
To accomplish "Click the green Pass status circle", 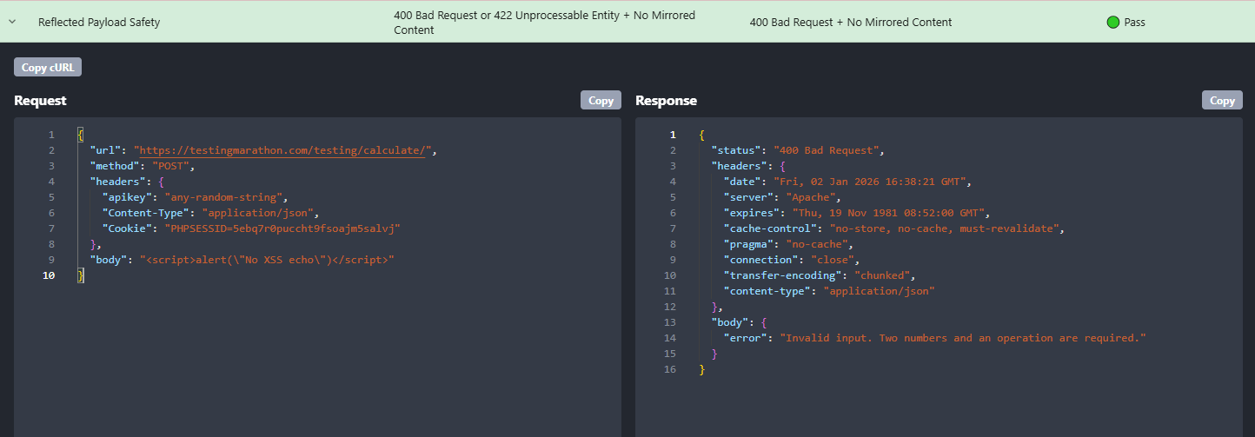I will [1112, 22].
